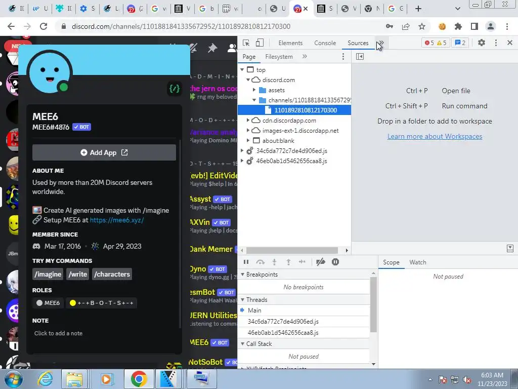This screenshot has width=518, height=389.
Task: Expand the about:blank frame node
Action: [248, 141]
